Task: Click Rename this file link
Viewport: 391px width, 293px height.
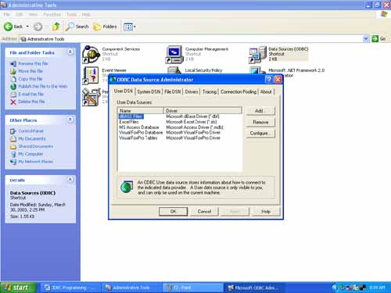Action: click(x=33, y=63)
